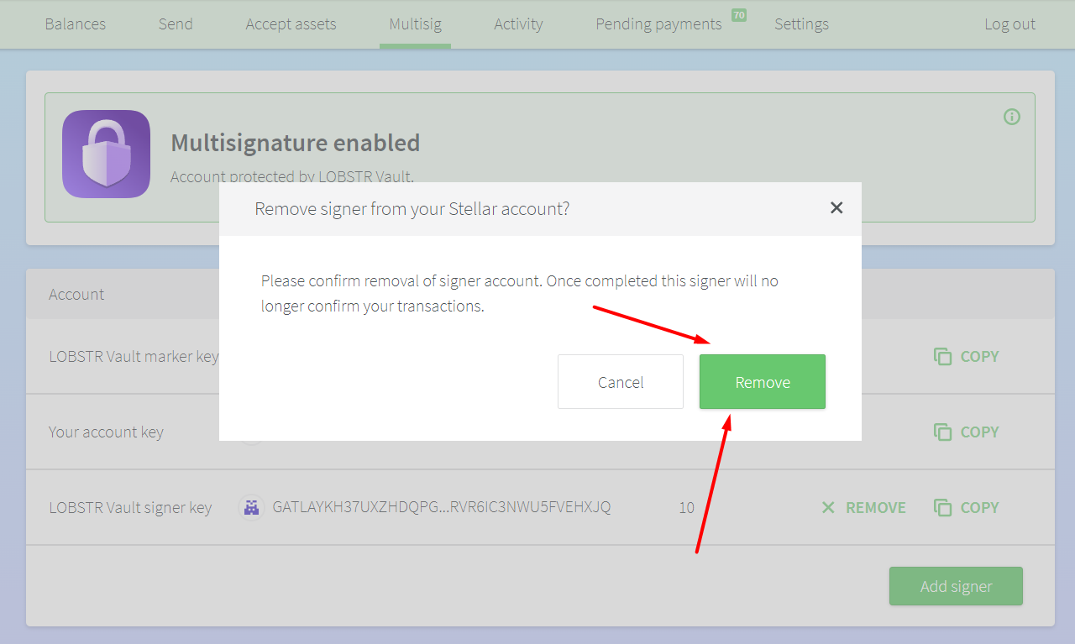The image size is (1075, 644).
Task: Remove the LOBSTR Vault signer key
Action: [x=863, y=507]
